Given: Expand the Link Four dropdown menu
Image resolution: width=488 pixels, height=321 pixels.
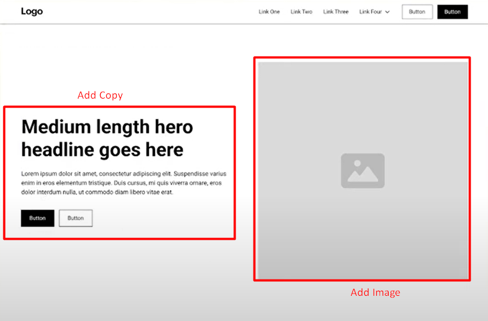Looking at the screenshot, I should (374, 12).
